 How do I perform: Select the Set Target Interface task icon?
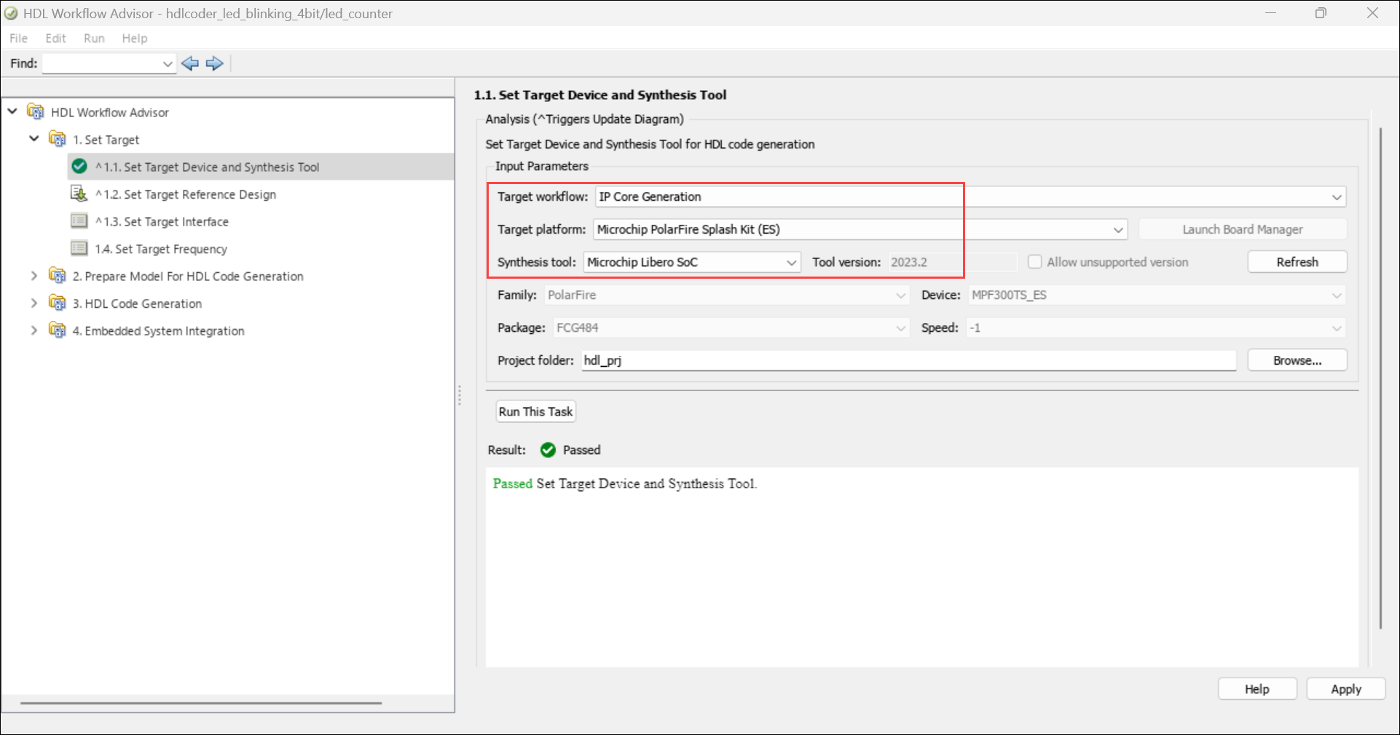click(79, 221)
